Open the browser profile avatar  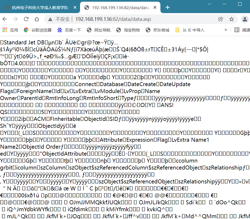(x=245, y=19)
